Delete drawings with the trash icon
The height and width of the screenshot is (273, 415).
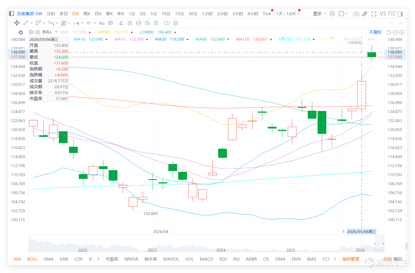click(156, 23)
